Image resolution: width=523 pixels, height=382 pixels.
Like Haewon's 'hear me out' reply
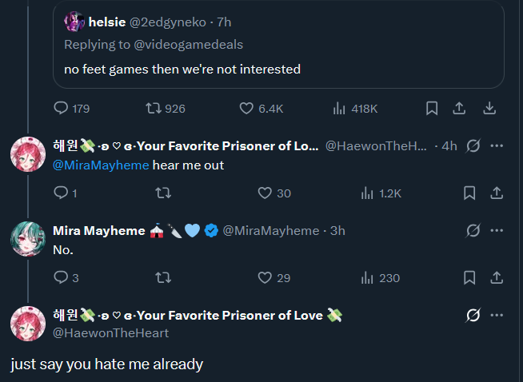265,193
